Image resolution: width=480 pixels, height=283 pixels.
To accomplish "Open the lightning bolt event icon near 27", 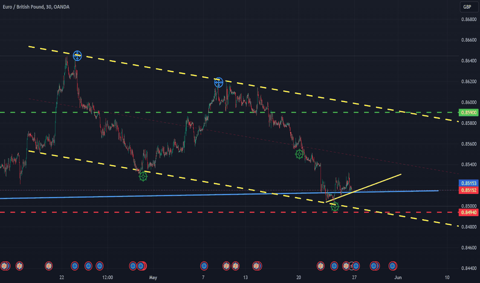I will pyautogui.click(x=351, y=266).
